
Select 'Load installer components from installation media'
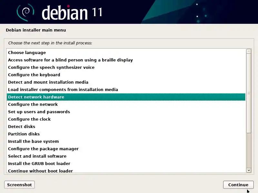(126, 89)
